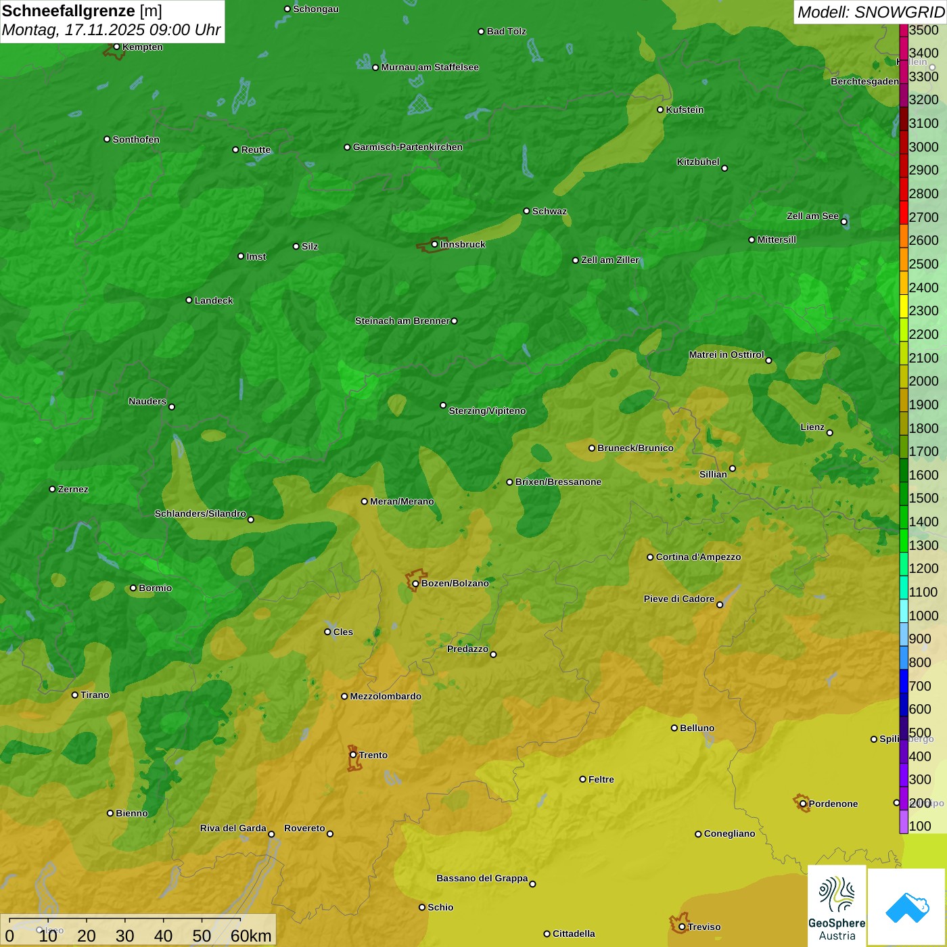Click the Matrei in Osttirol label
Viewport: 947px width, 947px height.
pyautogui.click(x=726, y=354)
